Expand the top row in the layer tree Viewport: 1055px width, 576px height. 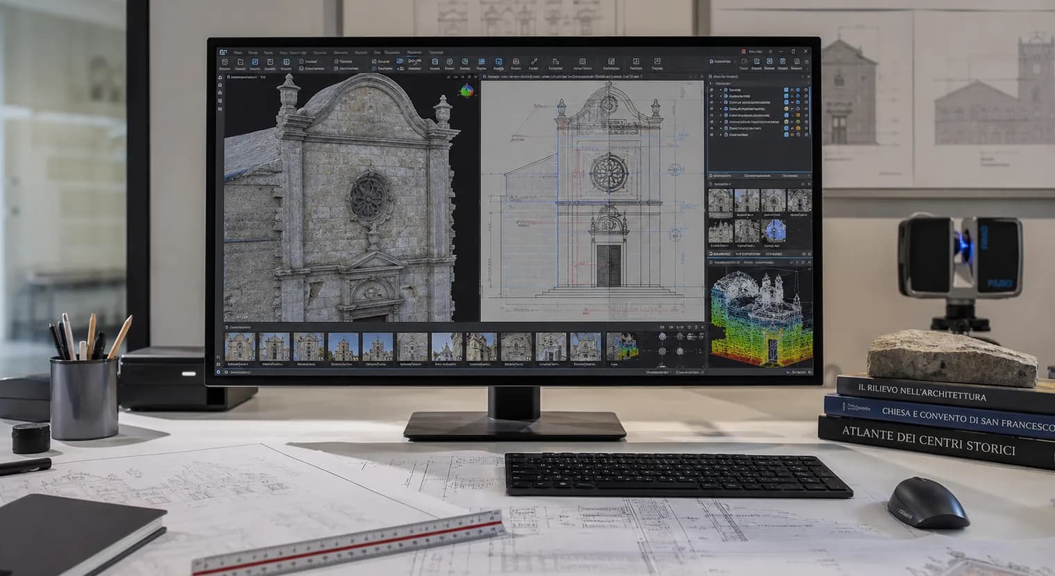pos(720,90)
